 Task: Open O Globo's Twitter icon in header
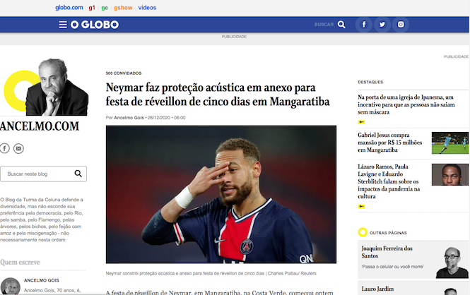point(382,25)
